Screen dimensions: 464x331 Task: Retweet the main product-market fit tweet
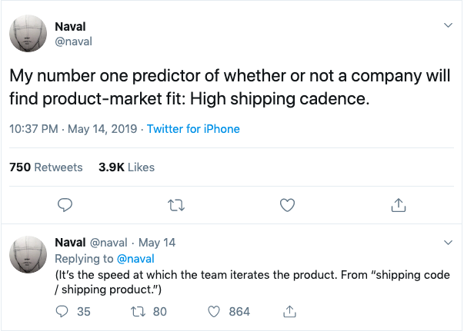pyautogui.click(x=176, y=205)
